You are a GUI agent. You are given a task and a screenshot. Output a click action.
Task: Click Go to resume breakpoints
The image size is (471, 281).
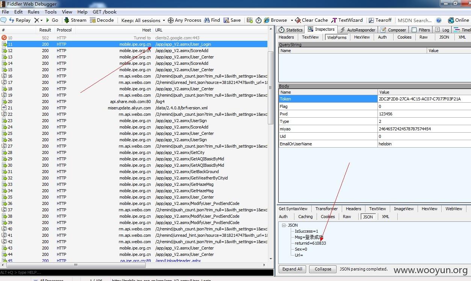tap(52, 20)
